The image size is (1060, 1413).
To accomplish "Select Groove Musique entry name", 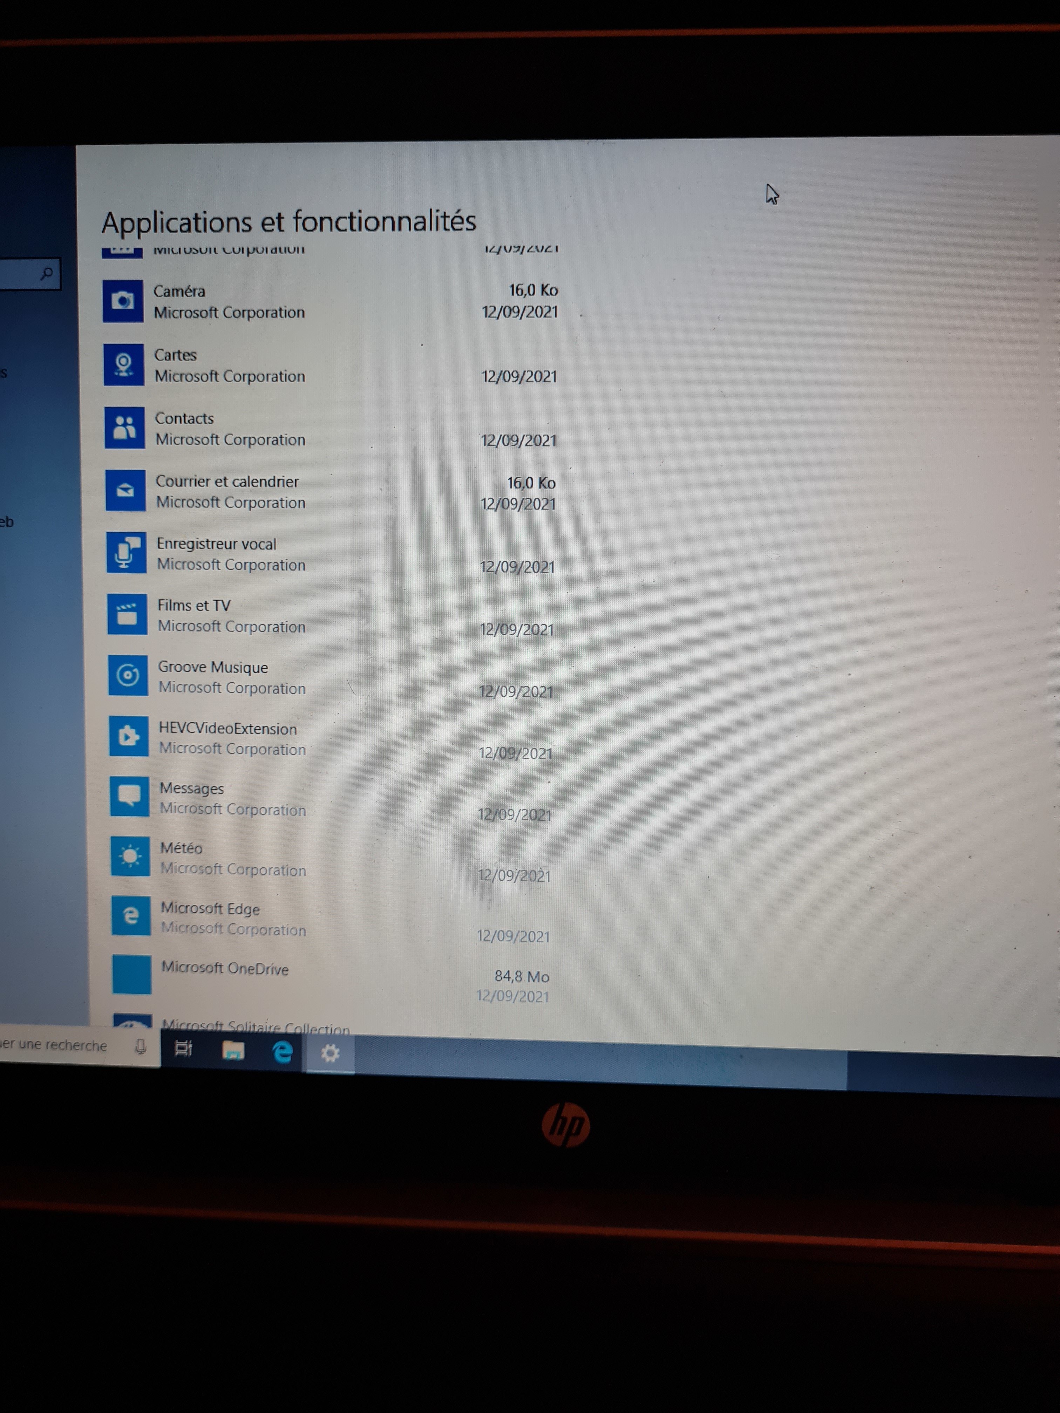I will (213, 667).
